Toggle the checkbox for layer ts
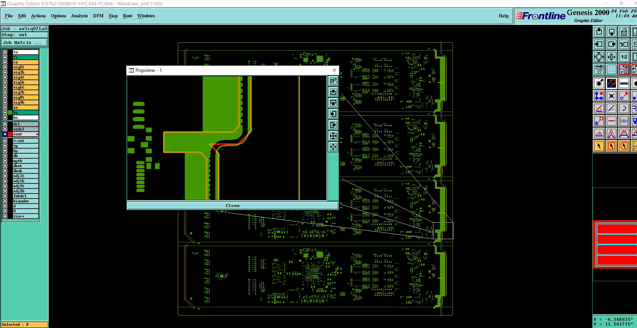The image size is (637, 328). point(5,57)
